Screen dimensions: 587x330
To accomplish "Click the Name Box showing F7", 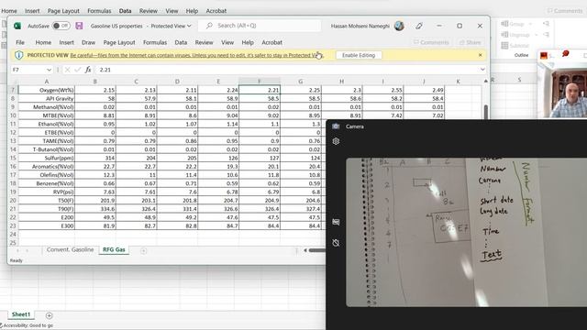I will pyautogui.click(x=28, y=70).
